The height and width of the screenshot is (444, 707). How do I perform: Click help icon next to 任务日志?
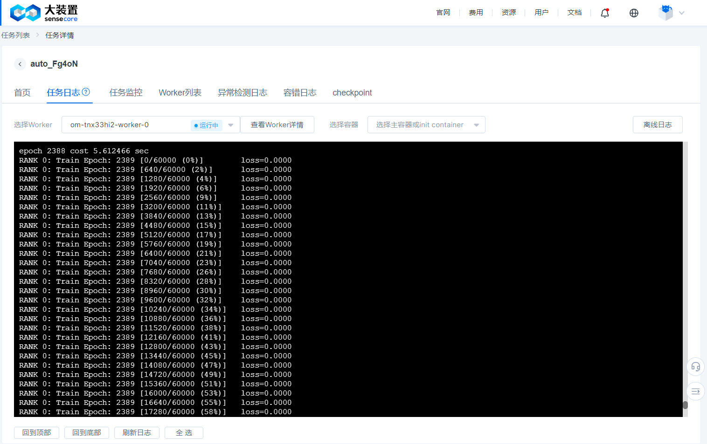[86, 92]
